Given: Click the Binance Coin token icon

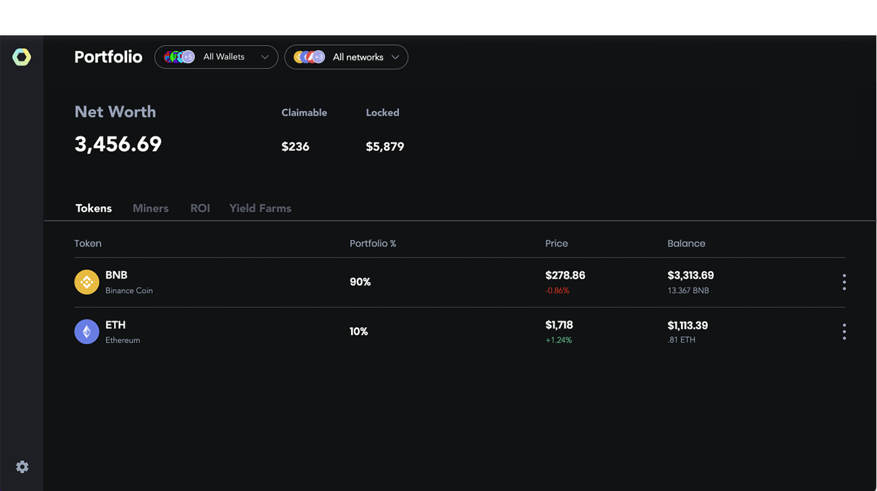Looking at the screenshot, I should click(86, 282).
